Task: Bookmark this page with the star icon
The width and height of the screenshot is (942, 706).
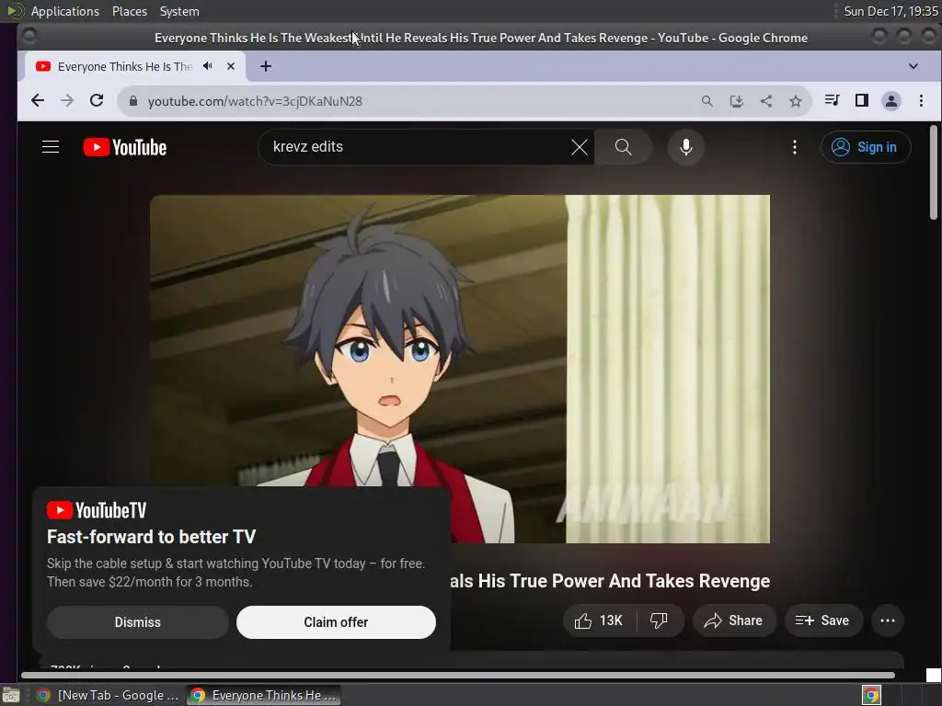Action: 796,101
